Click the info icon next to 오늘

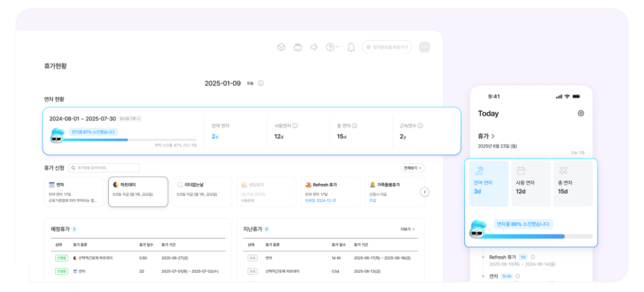coord(261,84)
